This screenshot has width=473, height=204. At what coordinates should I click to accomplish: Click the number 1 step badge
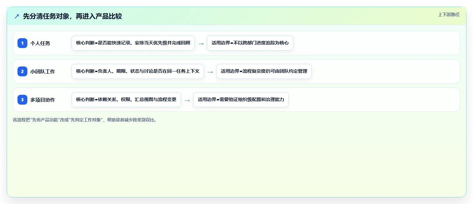point(22,43)
